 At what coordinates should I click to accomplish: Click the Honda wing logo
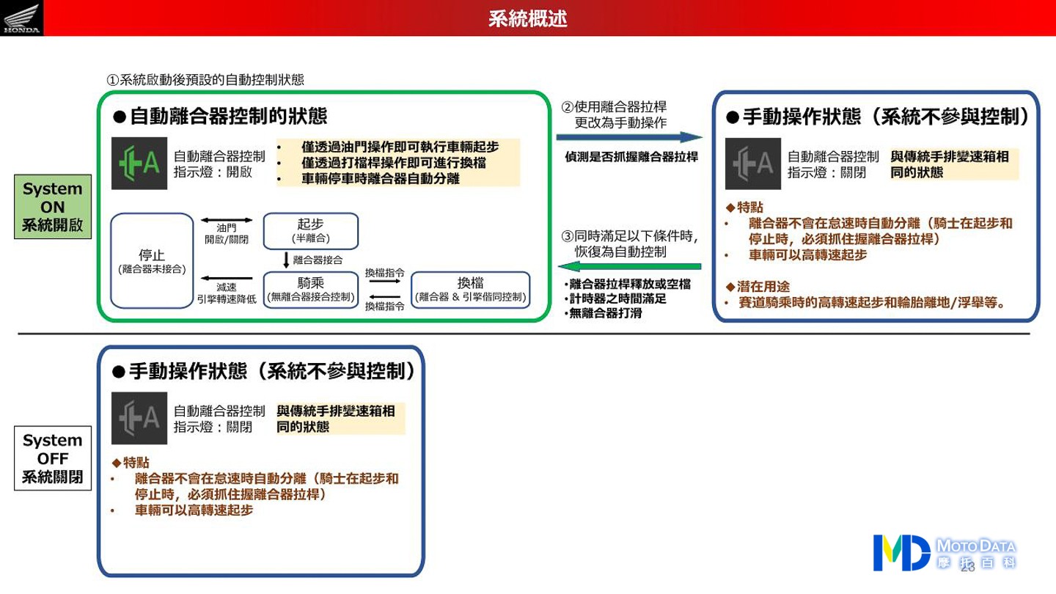(21, 18)
